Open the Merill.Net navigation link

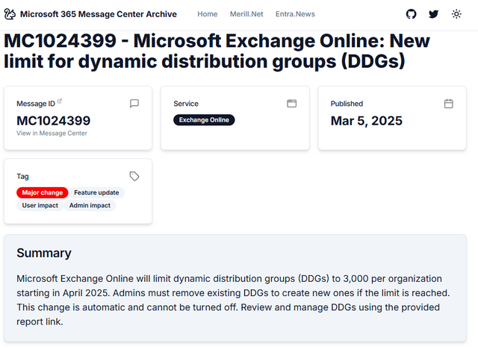tap(246, 14)
